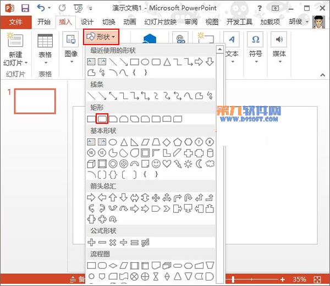Click the user avatar picture
Image resolution: width=330 pixels, height=286 pixels.
click(318, 22)
